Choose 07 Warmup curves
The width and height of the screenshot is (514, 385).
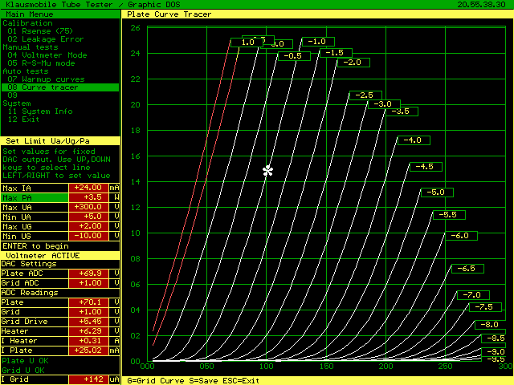point(46,79)
